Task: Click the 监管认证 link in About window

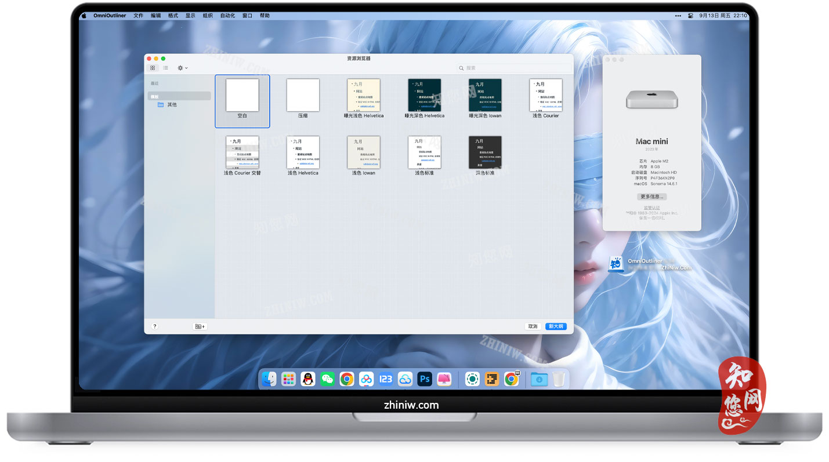Action: click(651, 208)
